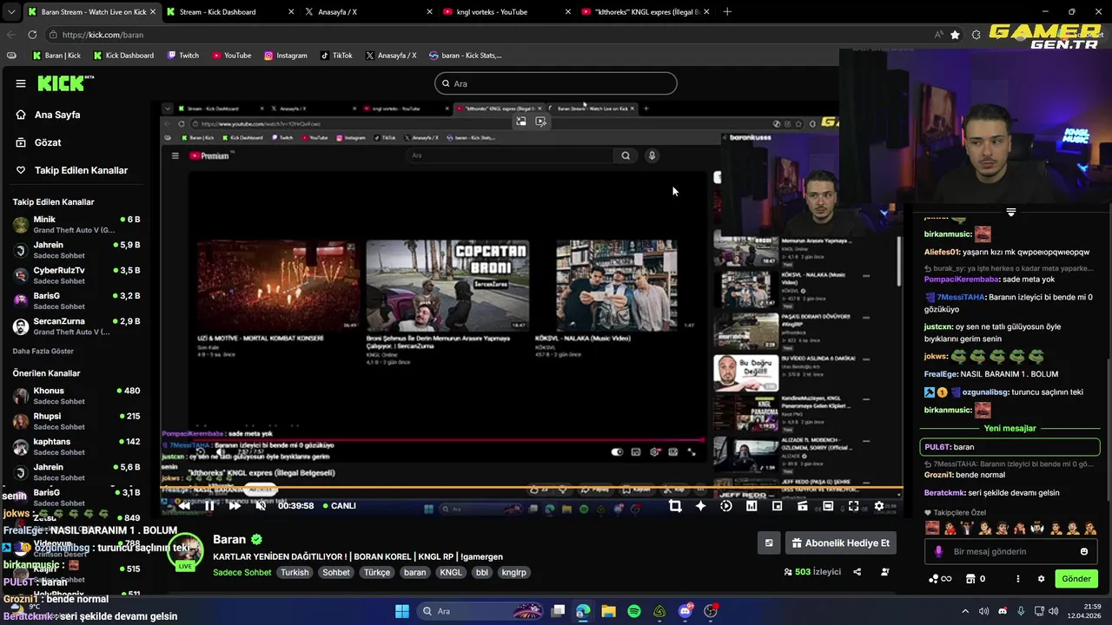
Task: Collapse chat using top chevron handle
Action: coord(1010,211)
